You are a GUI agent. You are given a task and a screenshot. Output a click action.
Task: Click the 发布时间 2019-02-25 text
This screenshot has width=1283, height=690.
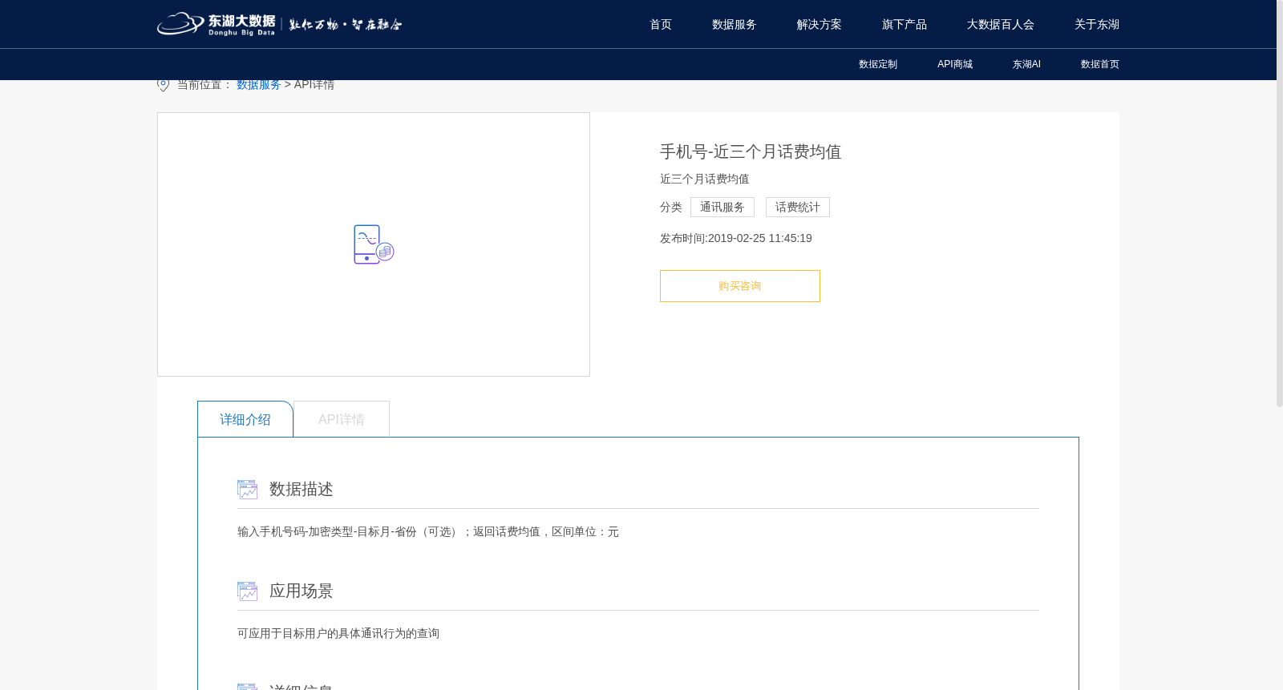(736, 238)
